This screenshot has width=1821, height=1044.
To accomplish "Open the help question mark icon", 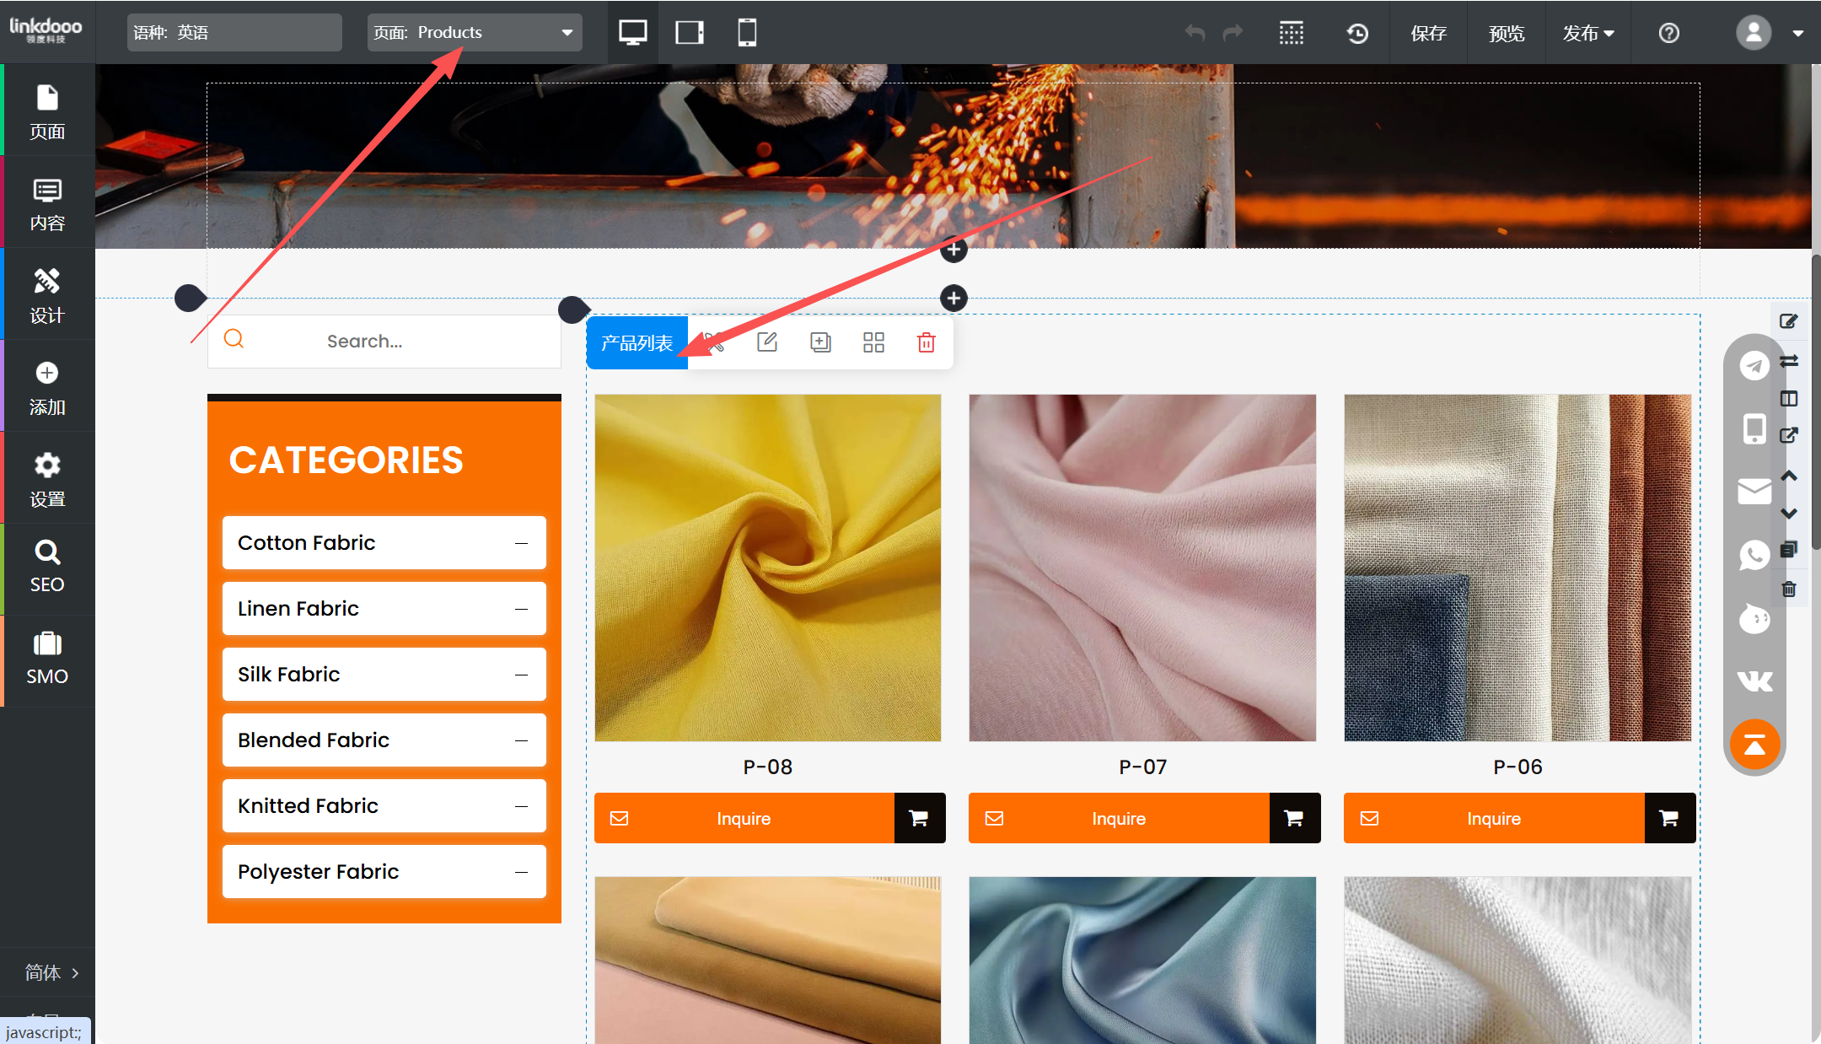I will point(1668,33).
